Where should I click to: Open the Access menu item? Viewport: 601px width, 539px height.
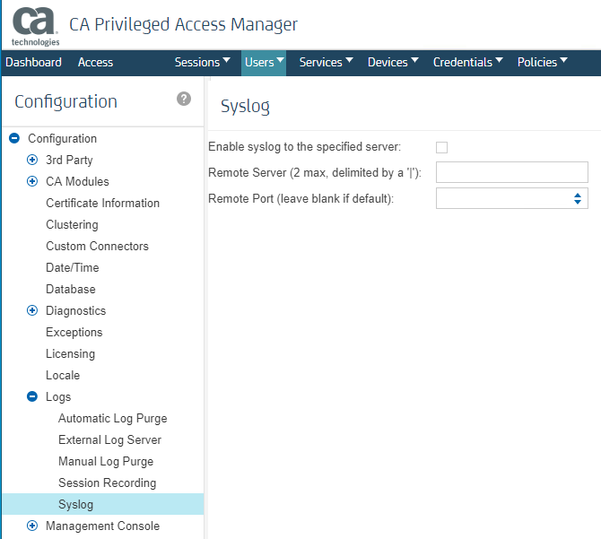tap(95, 62)
